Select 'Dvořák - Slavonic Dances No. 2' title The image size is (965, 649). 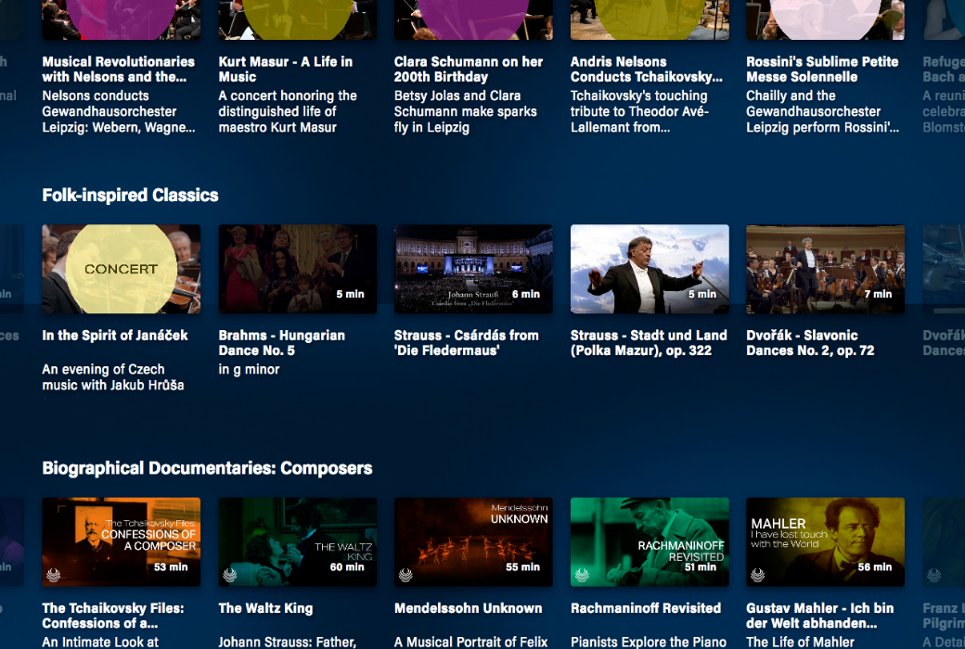pyautogui.click(x=811, y=343)
